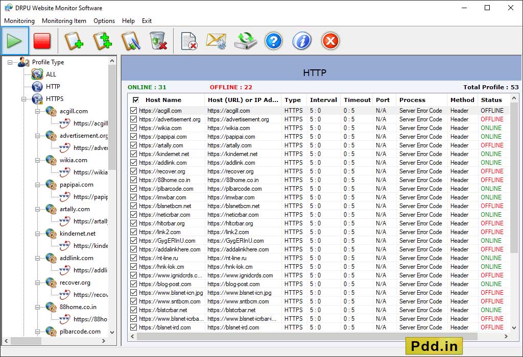523x357 pixels.
Task: Collapse the kindernet.net tree node
Action: pyautogui.click(x=37, y=234)
